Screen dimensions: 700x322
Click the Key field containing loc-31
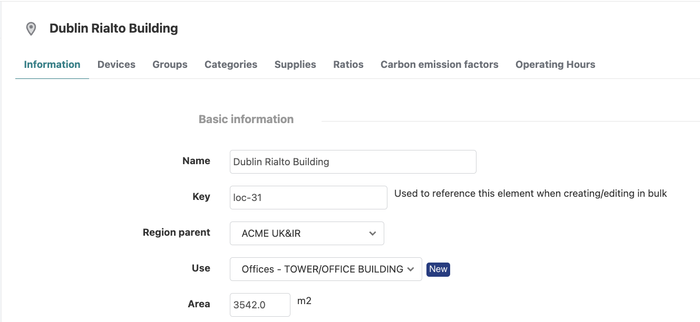click(308, 198)
